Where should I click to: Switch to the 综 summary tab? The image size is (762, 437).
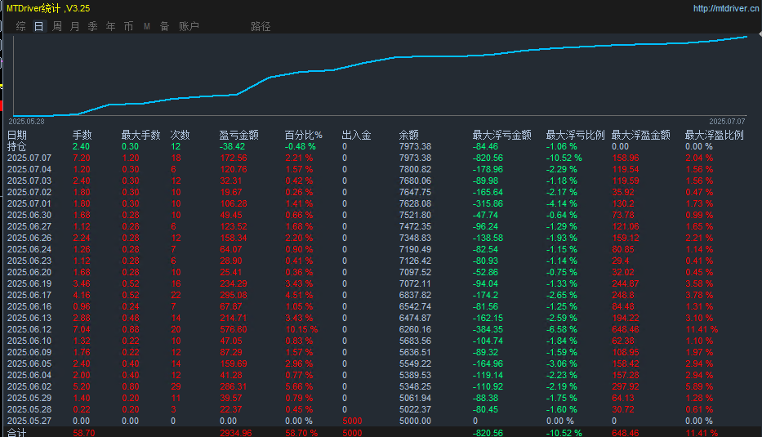pyautogui.click(x=20, y=26)
